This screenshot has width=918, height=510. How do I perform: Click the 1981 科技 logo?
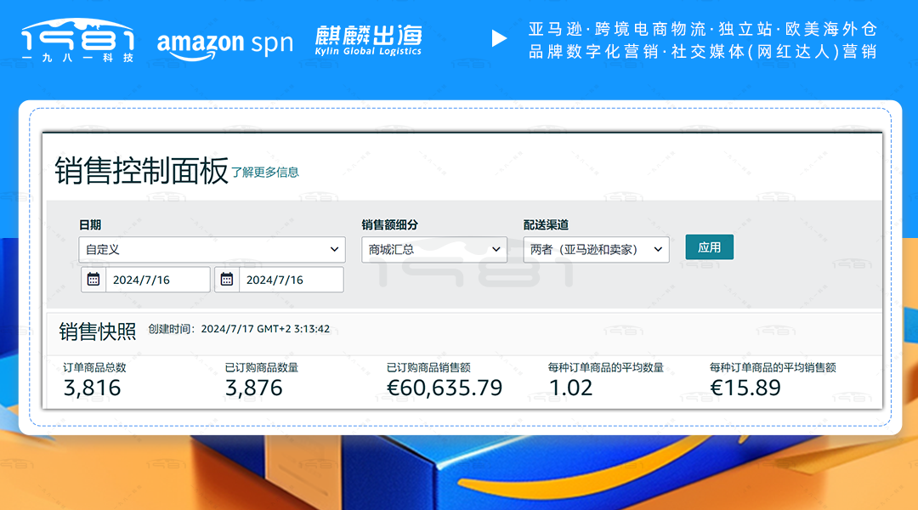click(x=78, y=40)
